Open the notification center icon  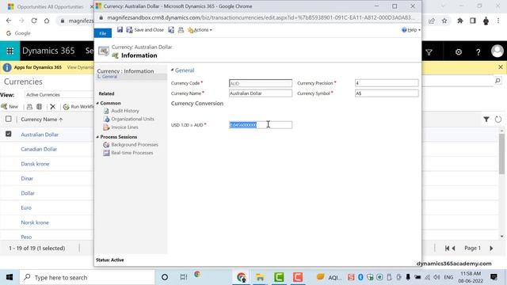(x=494, y=277)
